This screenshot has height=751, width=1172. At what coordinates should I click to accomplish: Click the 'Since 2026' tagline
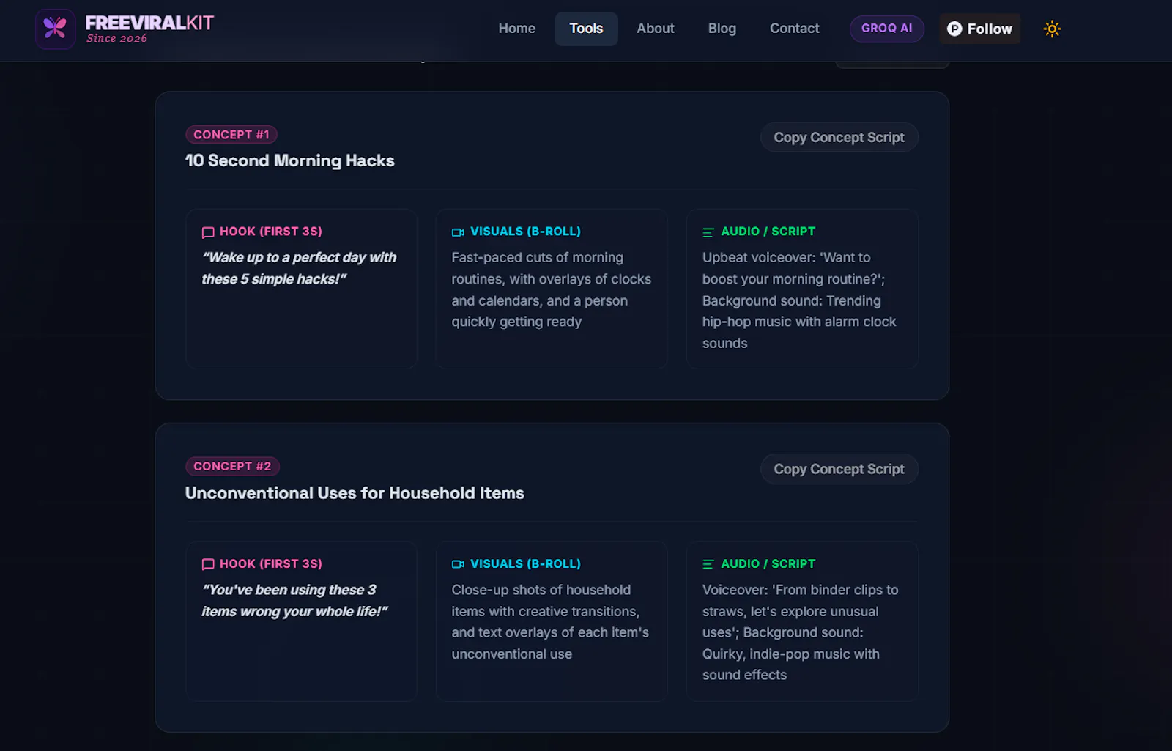click(x=116, y=39)
